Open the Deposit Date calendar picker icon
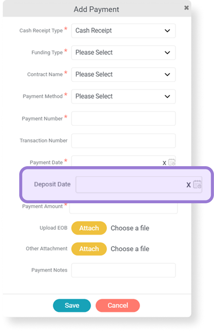 [197, 184]
